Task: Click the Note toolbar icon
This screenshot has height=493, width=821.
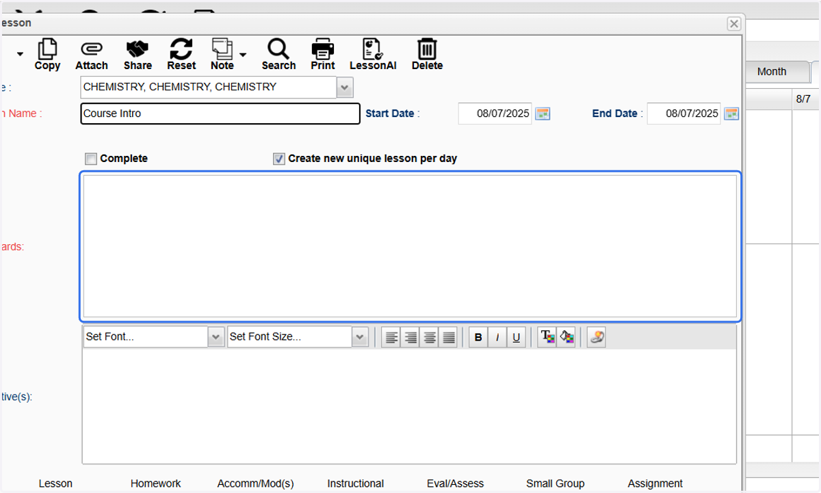Action: pyautogui.click(x=222, y=54)
